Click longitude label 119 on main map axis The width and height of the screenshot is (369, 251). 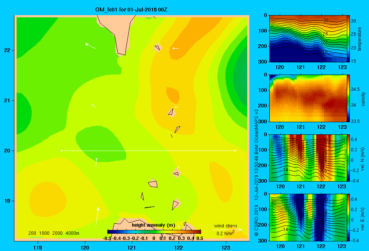(38, 247)
